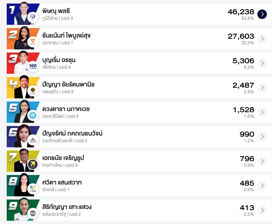Open chevron next to บุญเริ่ม อรชุน
Image resolution: width=272 pixels, height=224 pixels.
[x=262, y=63]
